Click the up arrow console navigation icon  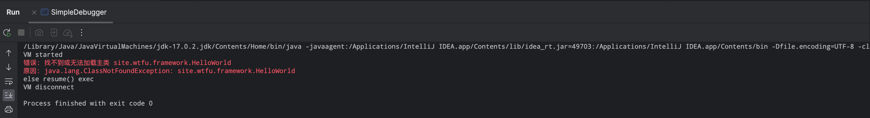click(x=9, y=53)
